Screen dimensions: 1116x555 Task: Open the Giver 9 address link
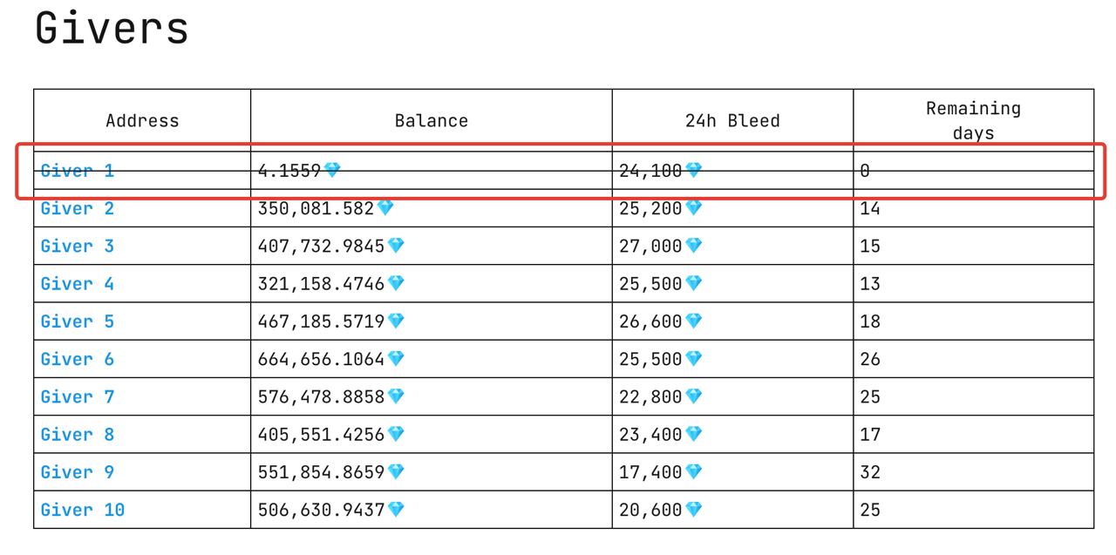tap(78, 471)
